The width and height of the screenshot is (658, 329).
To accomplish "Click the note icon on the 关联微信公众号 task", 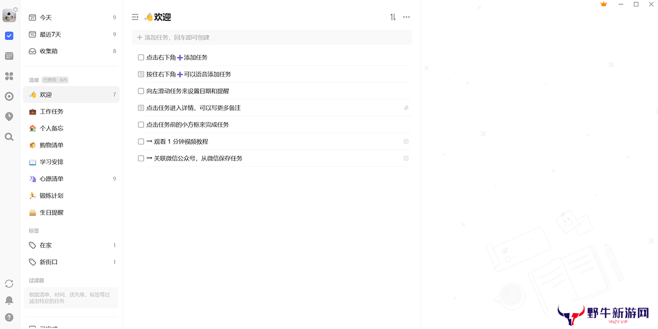I will point(406,158).
